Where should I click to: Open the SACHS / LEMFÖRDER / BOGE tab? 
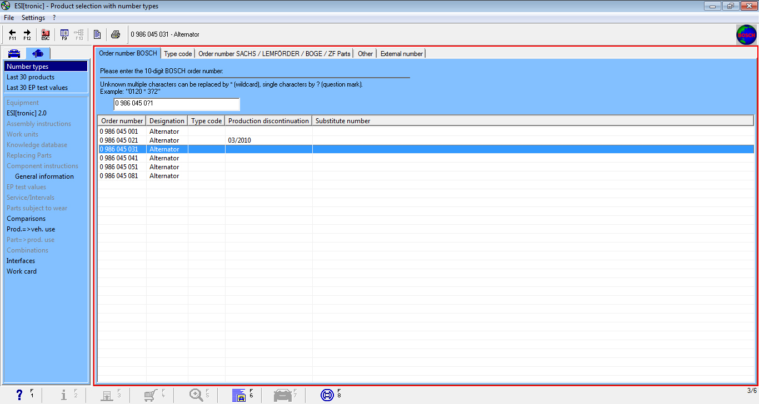(274, 54)
